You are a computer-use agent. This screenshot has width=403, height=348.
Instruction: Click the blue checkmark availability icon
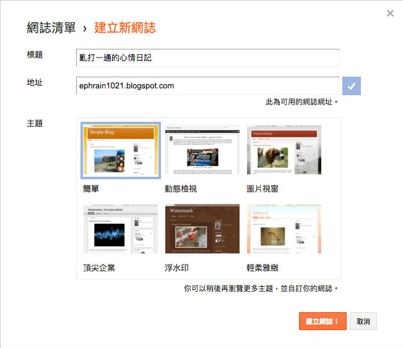(x=352, y=86)
